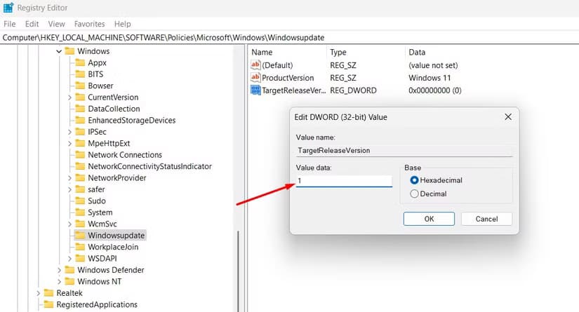Click the WcmSvc folder icon
This screenshot has height=312, width=579.
pyautogui.click(x=80, y=224)
